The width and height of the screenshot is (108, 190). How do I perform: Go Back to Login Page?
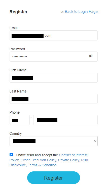(81, 12)
